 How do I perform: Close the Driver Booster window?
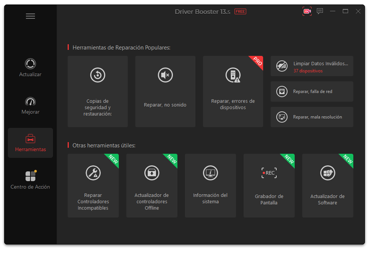358,11
